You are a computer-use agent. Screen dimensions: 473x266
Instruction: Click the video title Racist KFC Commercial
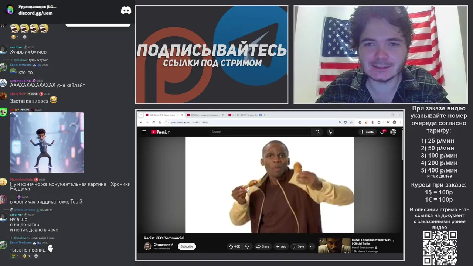[164, 238]
